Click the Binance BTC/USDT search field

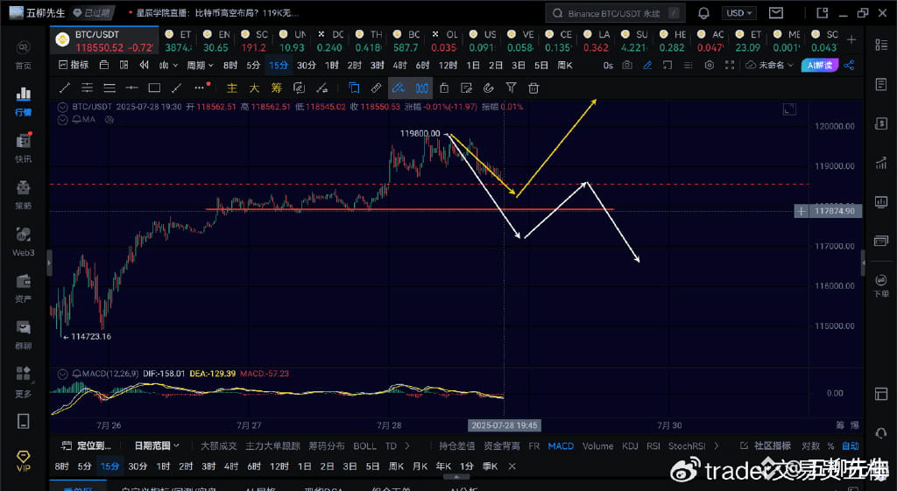[x=615, y=12]
